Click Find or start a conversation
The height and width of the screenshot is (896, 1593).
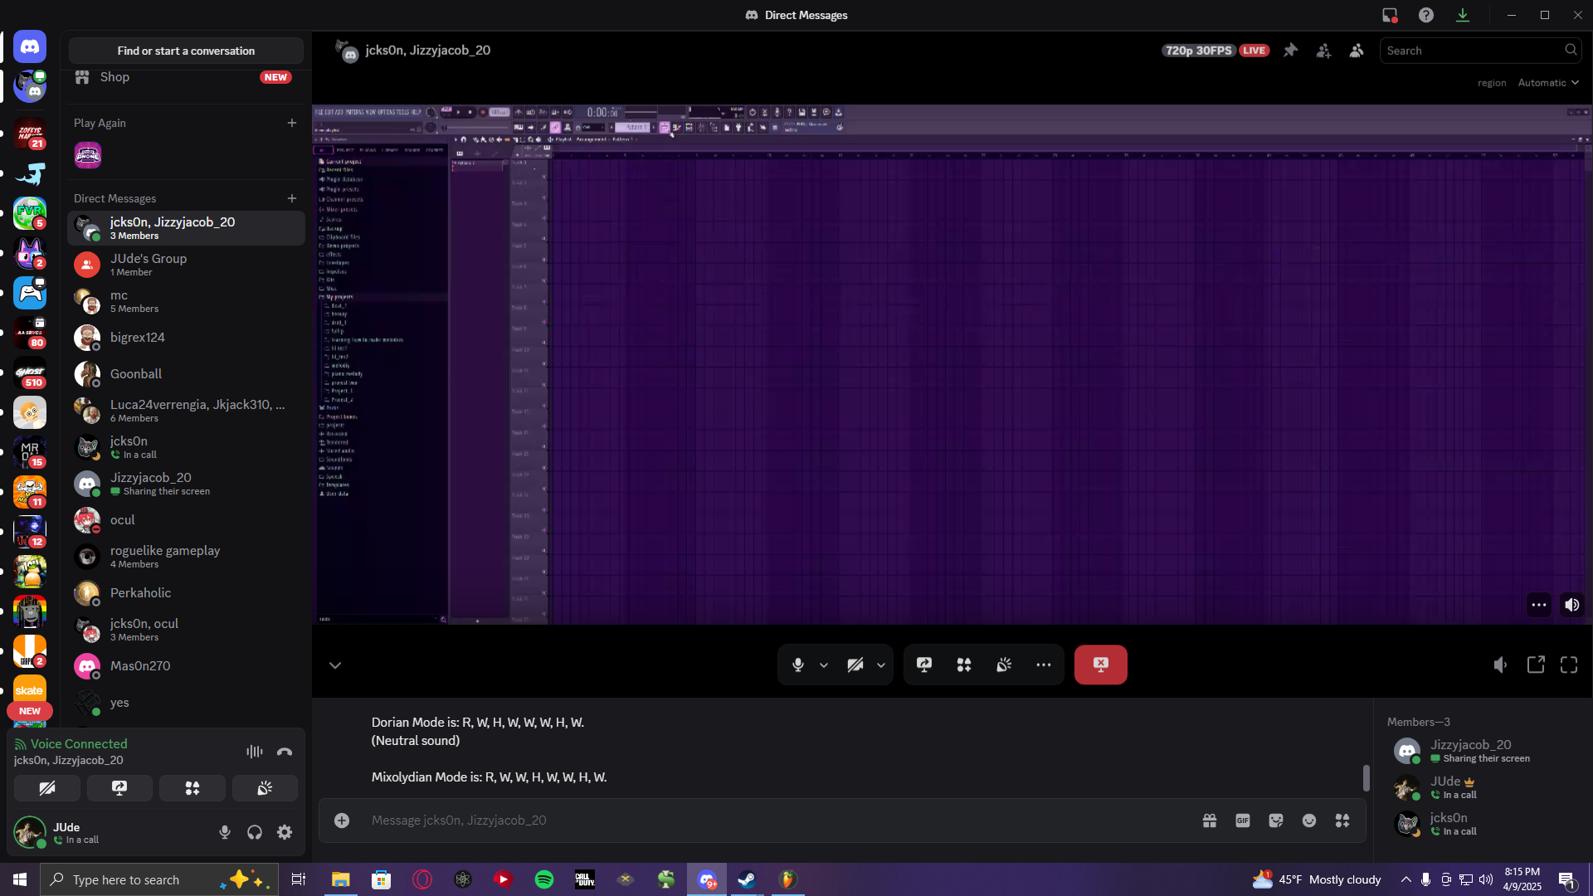(186, 51)
